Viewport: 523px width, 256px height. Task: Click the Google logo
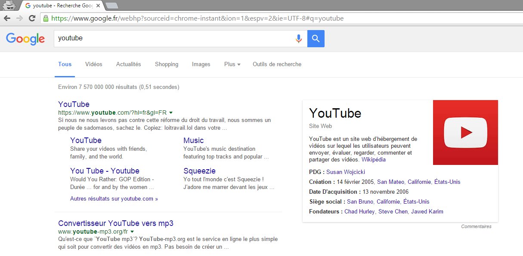pos(25,39)
